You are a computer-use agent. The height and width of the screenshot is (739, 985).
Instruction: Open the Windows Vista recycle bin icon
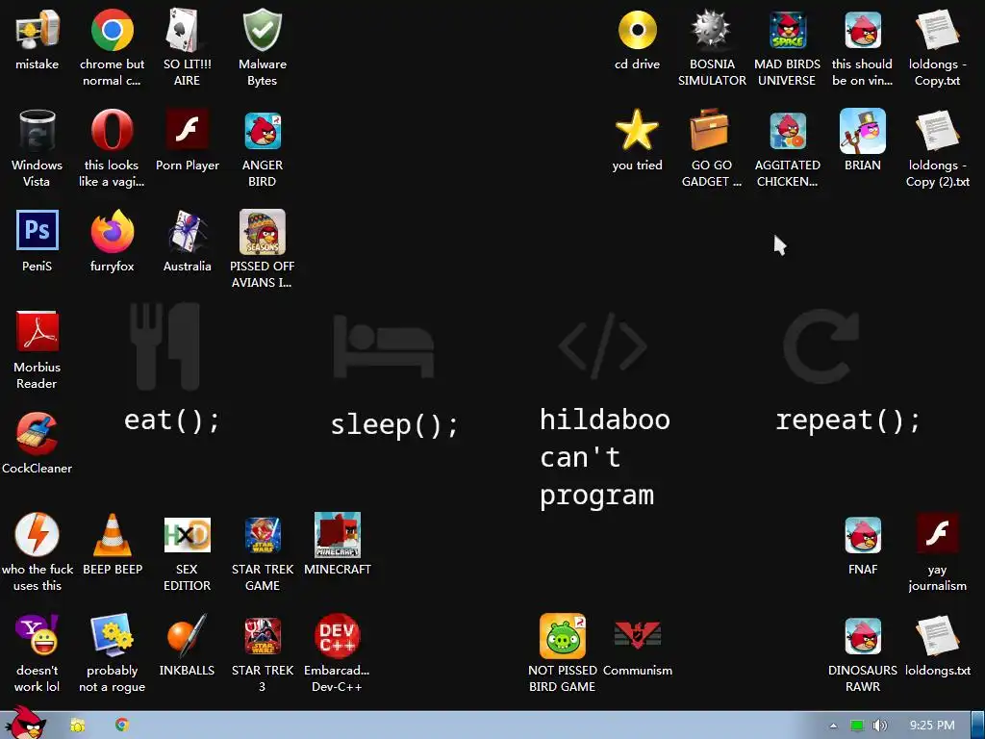(x=38, y=131)
